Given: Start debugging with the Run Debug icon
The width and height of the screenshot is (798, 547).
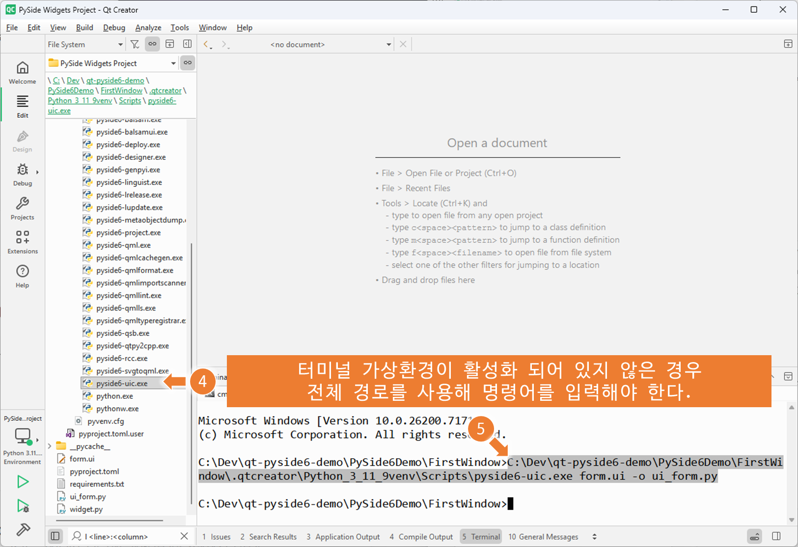Looking at the screenshot, I should click(x=23, y=506).
